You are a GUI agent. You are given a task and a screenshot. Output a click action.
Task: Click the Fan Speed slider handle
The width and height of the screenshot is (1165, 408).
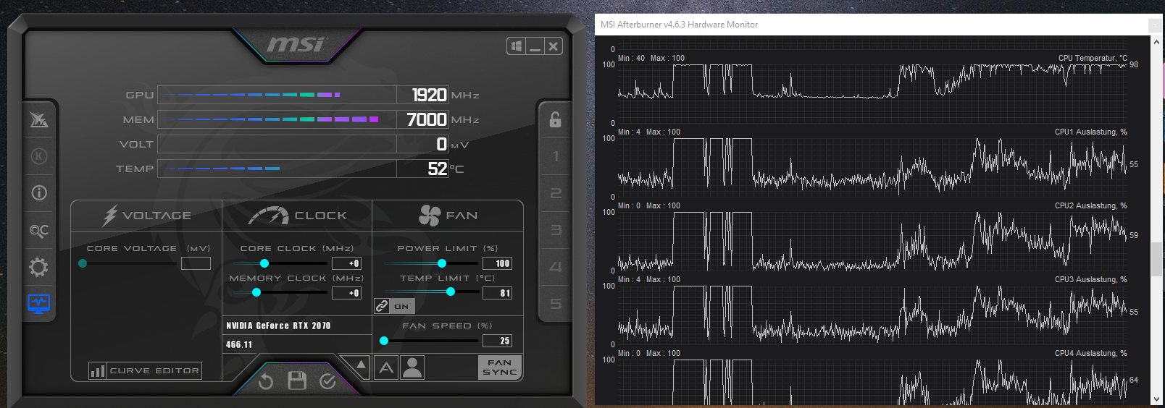(x=384, y=341)
